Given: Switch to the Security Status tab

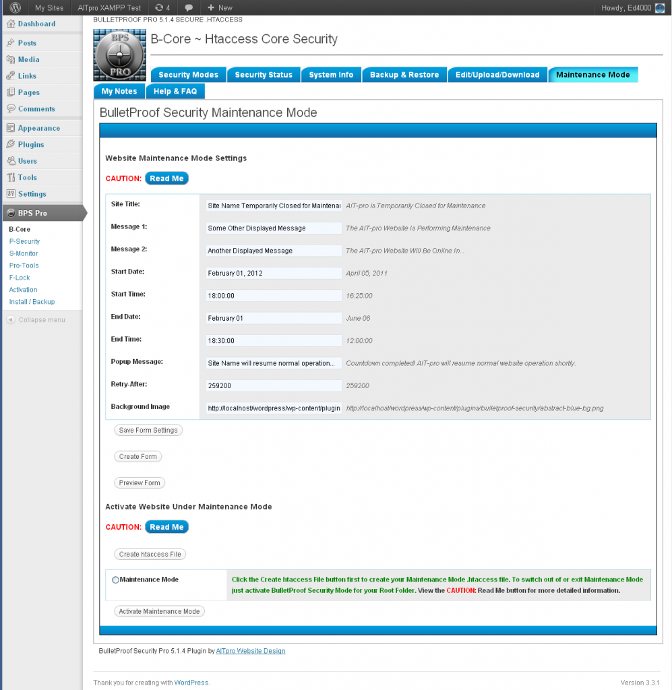Looking at the screenshot, I should tap(264, 75).
